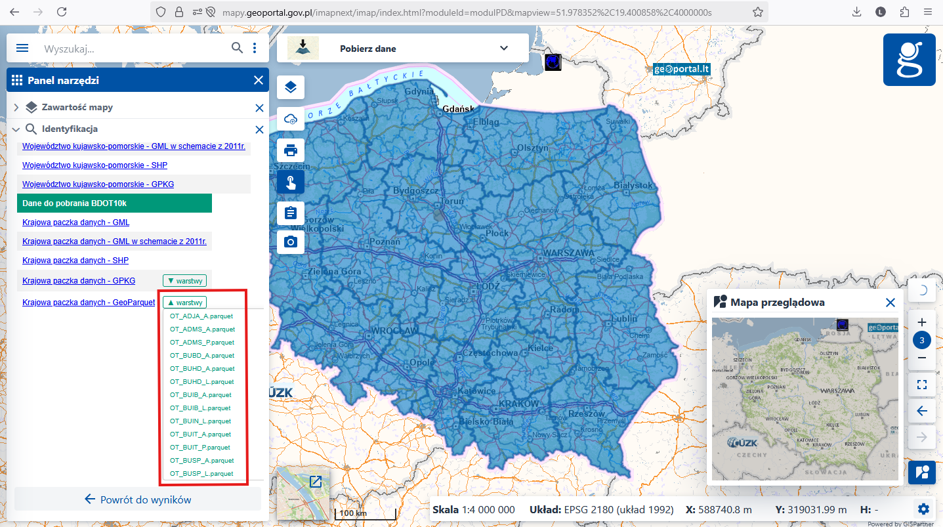Open the legend clipboard tool

pos(290,213)
